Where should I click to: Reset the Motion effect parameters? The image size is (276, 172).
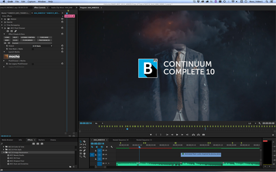point(62,19)
